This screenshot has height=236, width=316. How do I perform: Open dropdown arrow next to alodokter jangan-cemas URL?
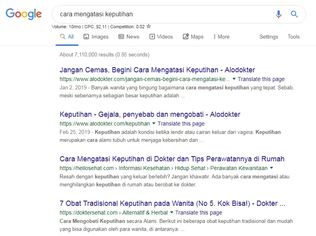tap(234, 79)
